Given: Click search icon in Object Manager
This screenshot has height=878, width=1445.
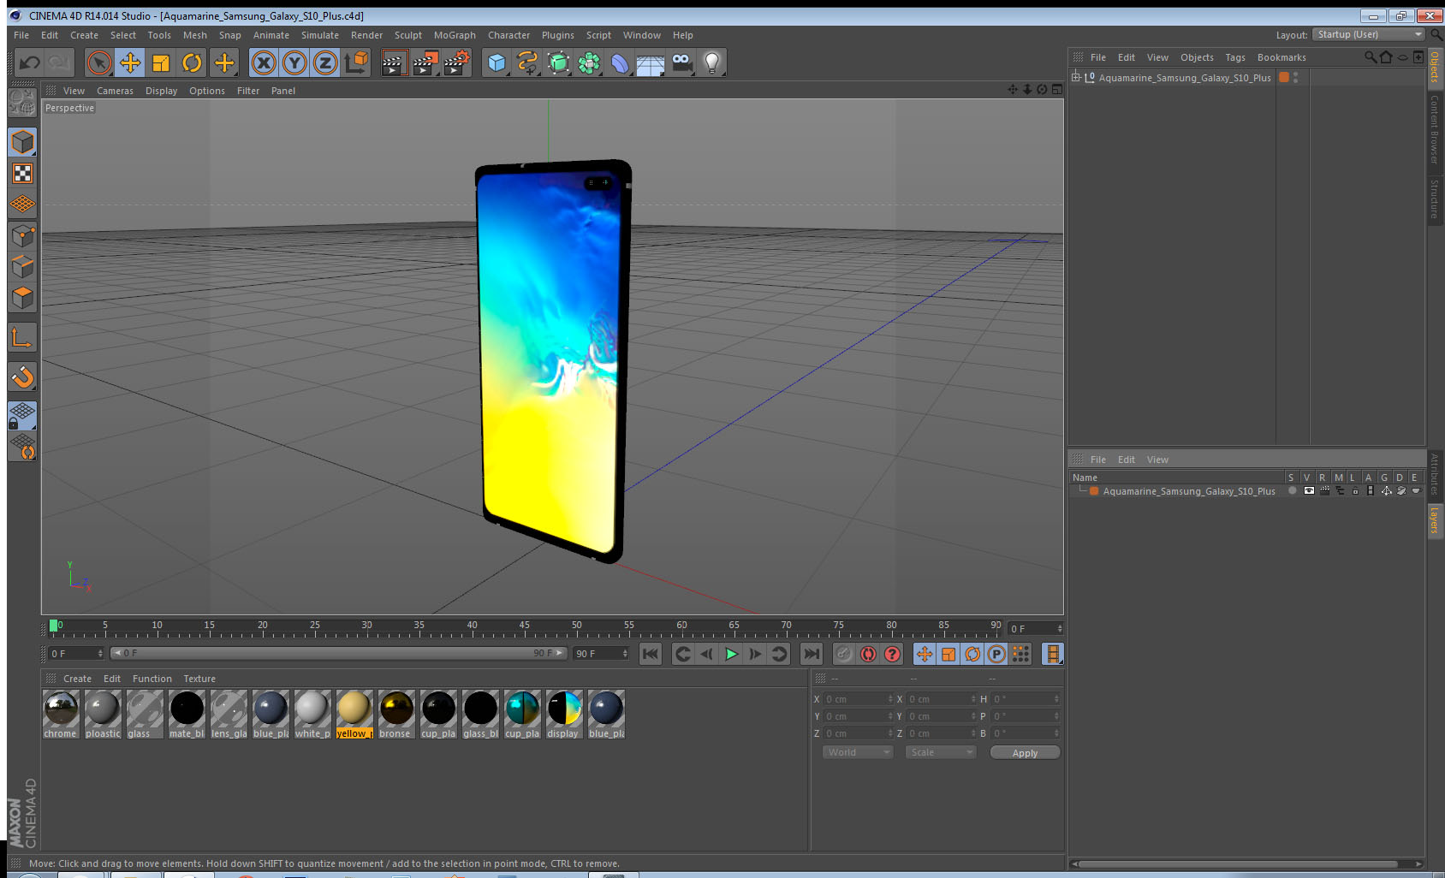Looking at the screenshot, I should (x=1370, y=57).
